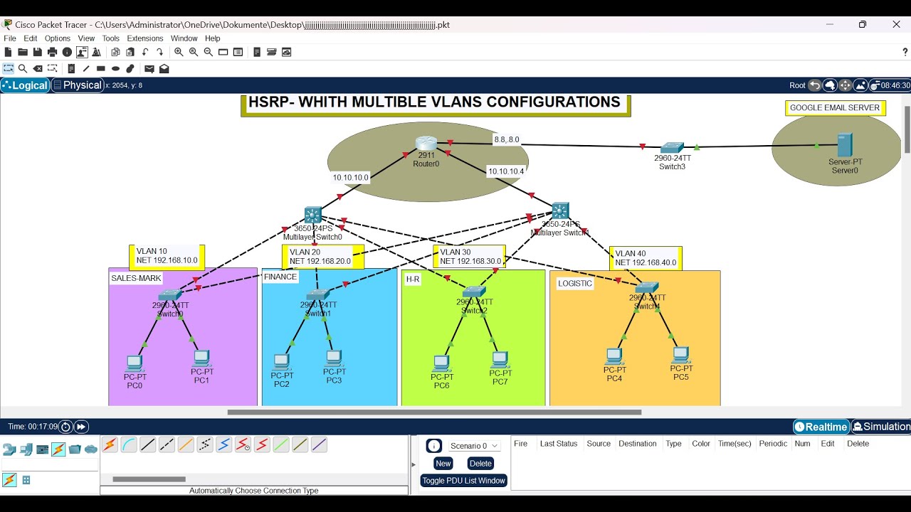
Task: Save the project with the floppy icon
Action: click(x=37, y=52)
